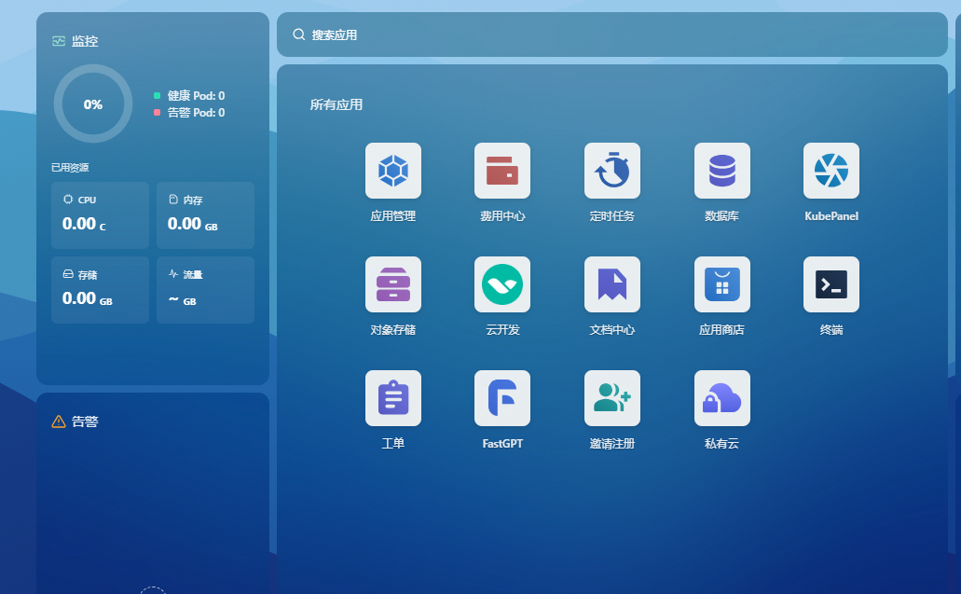Viewport: 961px width, 594px height.
Task: Click the 工单 label text
Action: tap(392, 443)
